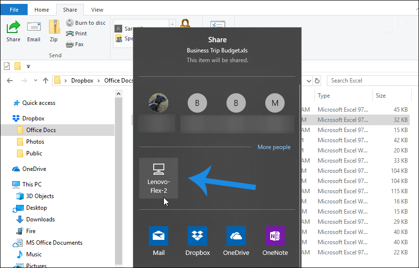This screenshot has height=268, width=419.
Task: Click Dropbox in the address path
Action: pyautogui.click(x=82, y=81)
